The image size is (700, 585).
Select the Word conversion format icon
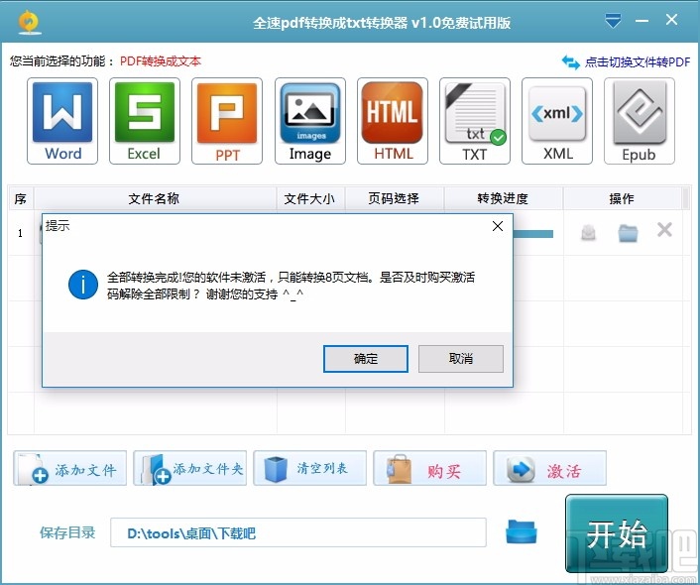(x=62, y=121)
